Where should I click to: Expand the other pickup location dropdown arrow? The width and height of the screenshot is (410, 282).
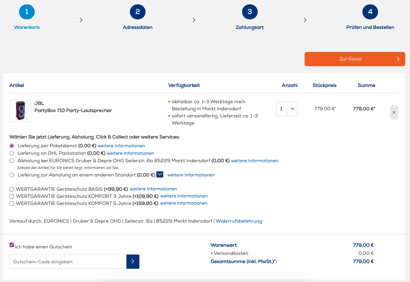pyautogui.click(x=160, y=174)
